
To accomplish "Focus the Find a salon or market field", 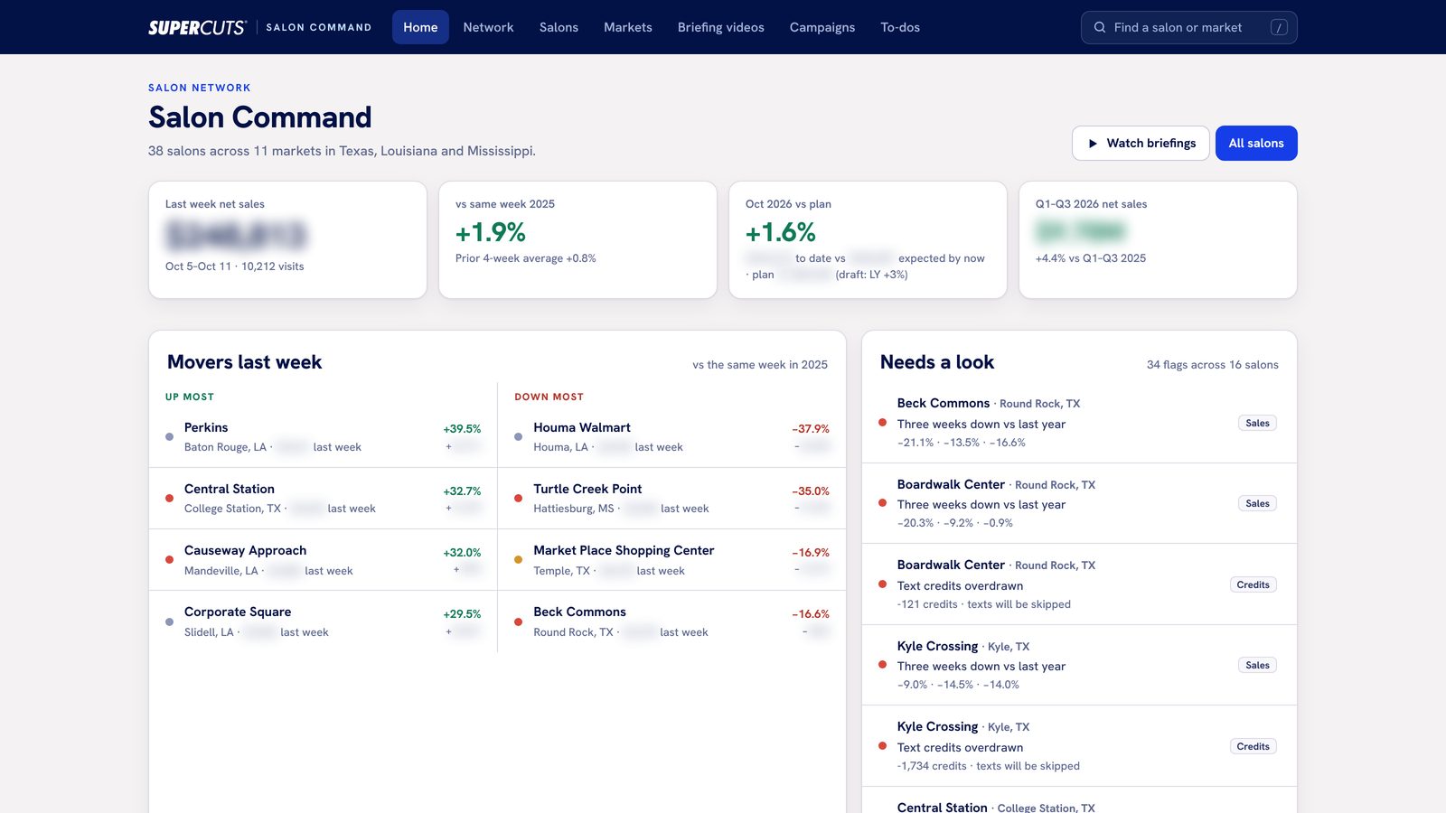I will point(1189,27).
